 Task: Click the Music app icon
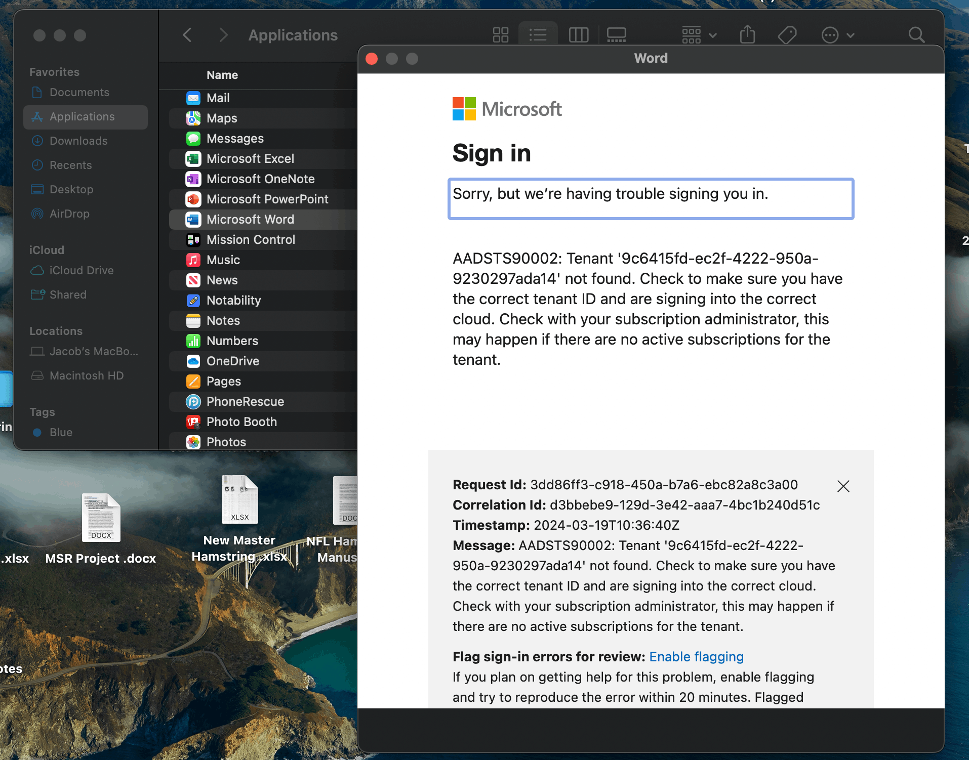point(193,260)
